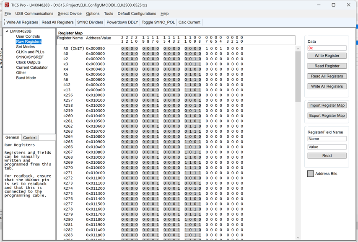Switch to the General tab
The image size is (358, 242).
[12, 137]
